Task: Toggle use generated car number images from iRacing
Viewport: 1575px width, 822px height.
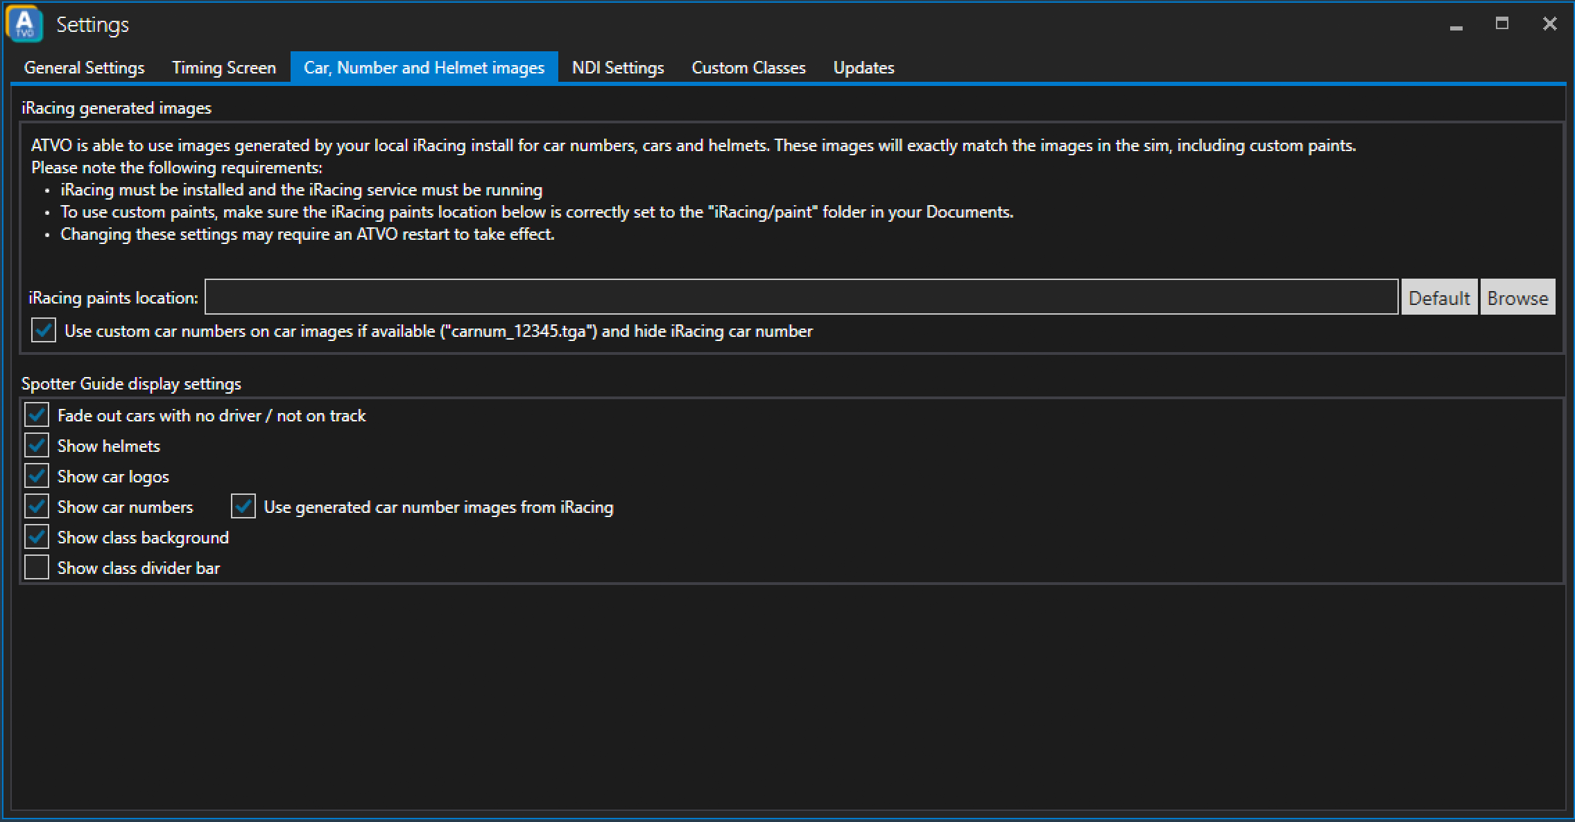Action: tap(243, 507)
